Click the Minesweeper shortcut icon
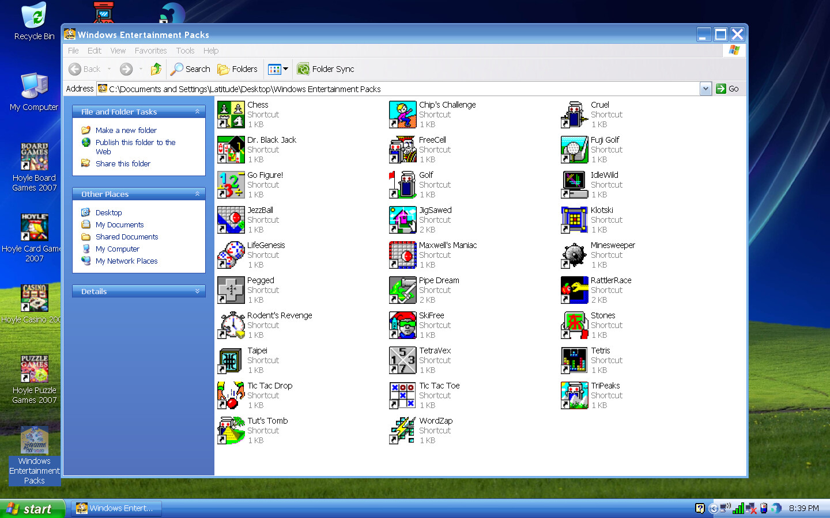 [x=575, y=255]
